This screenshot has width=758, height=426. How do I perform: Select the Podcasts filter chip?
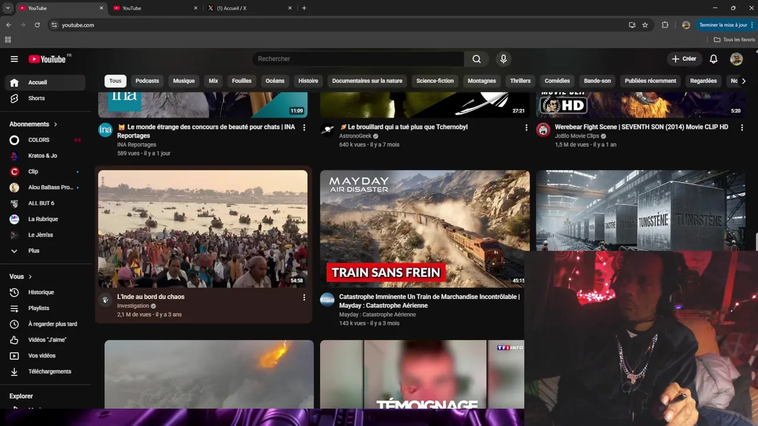click(x=147, y=81)
